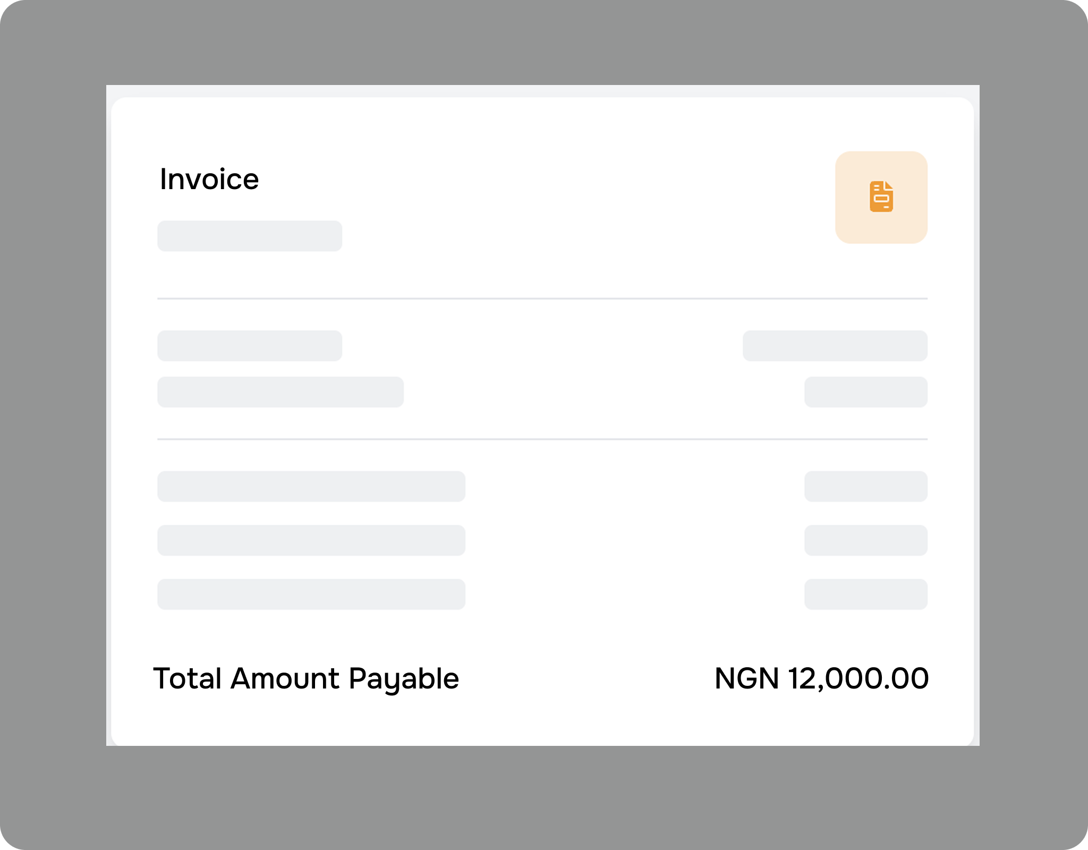The width and height of the screenshot is (1088, 850).
Task: Click the first right line-item amount placeholder
Action: (865, 486)
